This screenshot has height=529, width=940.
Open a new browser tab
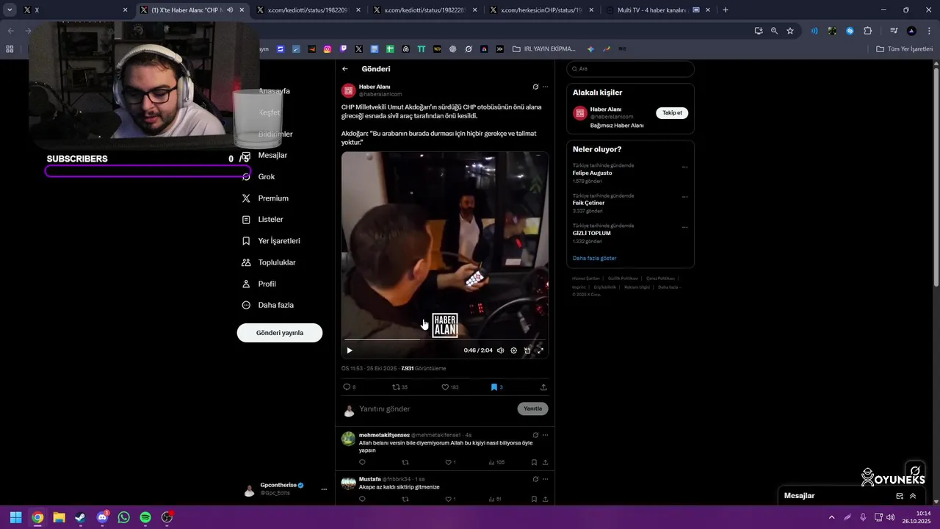pyautogui.click(x=726, y=10)
